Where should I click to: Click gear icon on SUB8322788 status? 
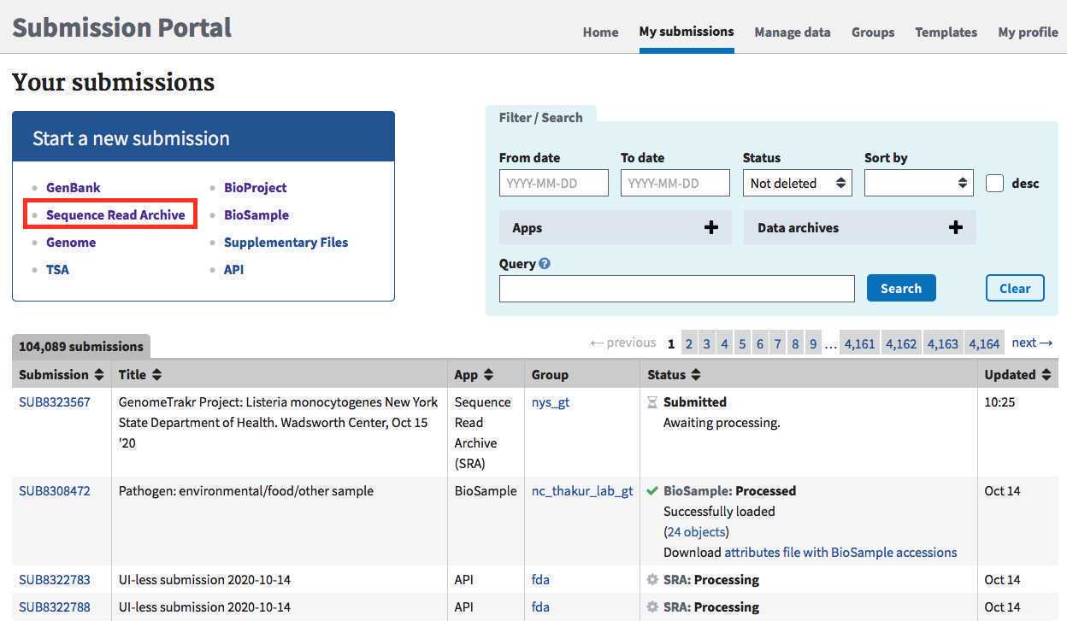click(652, 607)
